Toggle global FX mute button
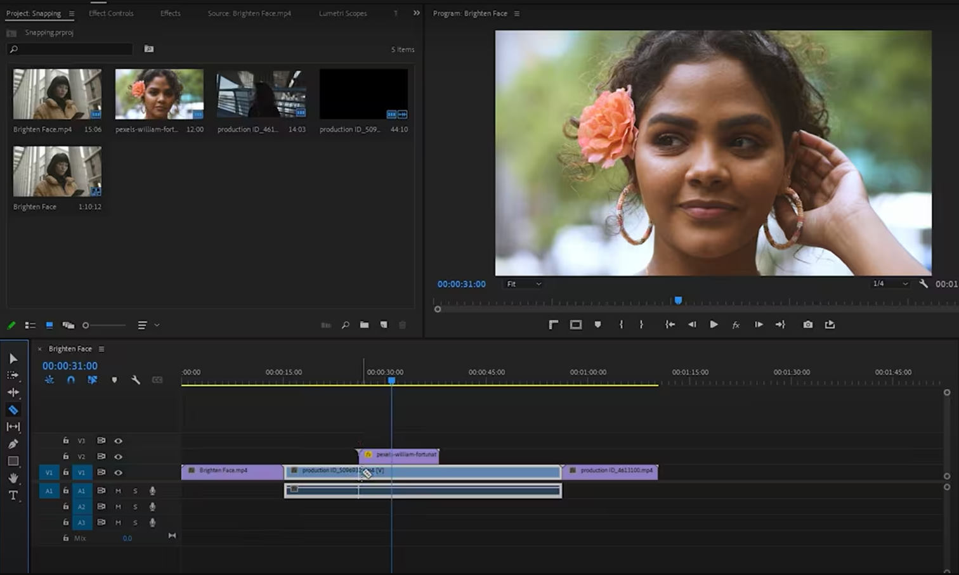The image size is (959, 575). tap(736, 325)
